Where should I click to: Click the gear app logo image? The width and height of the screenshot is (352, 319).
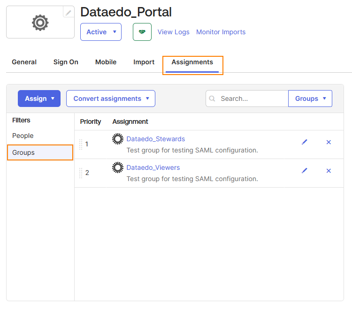(40, 23)
